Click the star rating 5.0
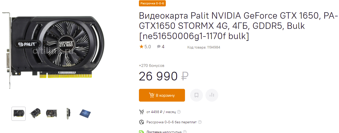The height and width of the screenshot is (133, 339). click(145, 47)
